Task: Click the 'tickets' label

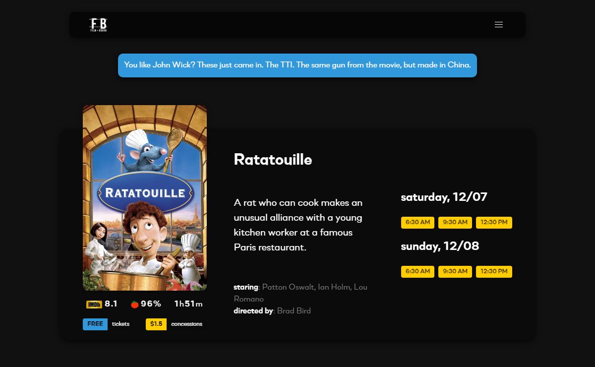Action: coord(120,324)
